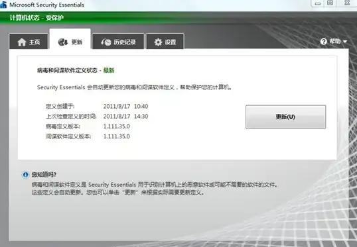The width and height of the screenshot is (357, 247).
Task: Maximize the Security Essentials window
Action: [x=330, y=3]
